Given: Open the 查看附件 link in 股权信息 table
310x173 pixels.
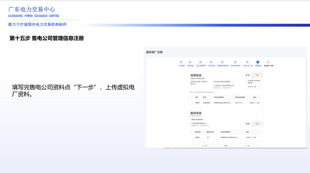Looking at the screenshot, I should pyautogui.click(x=248, y=137).
